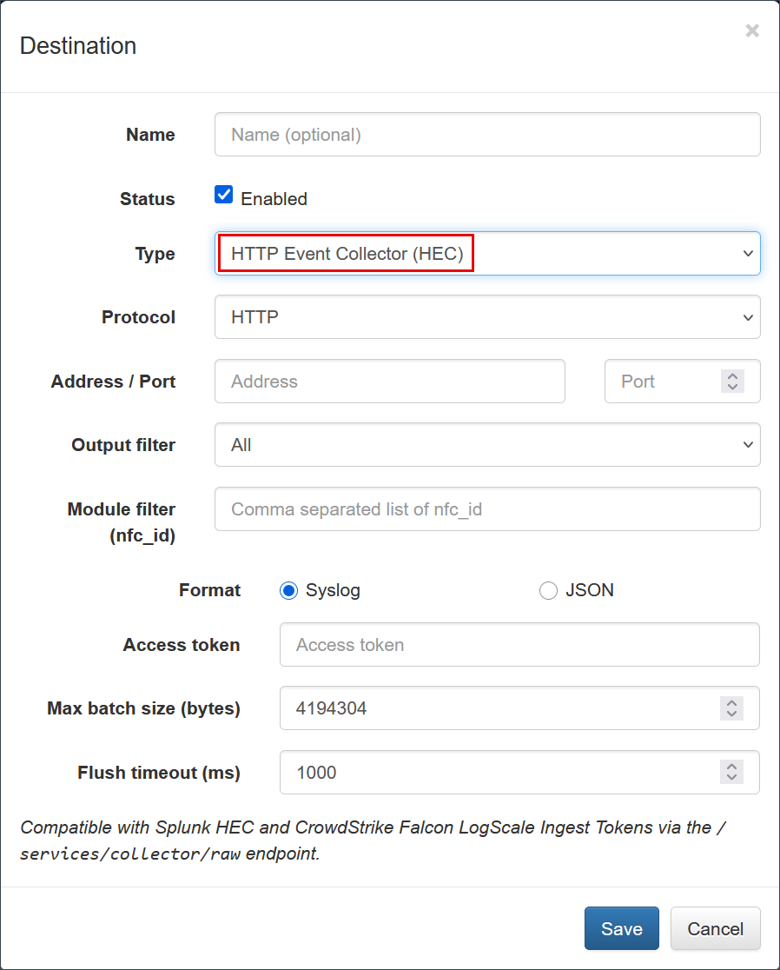Choose the JSON format radio button
Image resolution: width=780 pixels, height=970 pixels.
pyautogui.click(x=548, y=591)
